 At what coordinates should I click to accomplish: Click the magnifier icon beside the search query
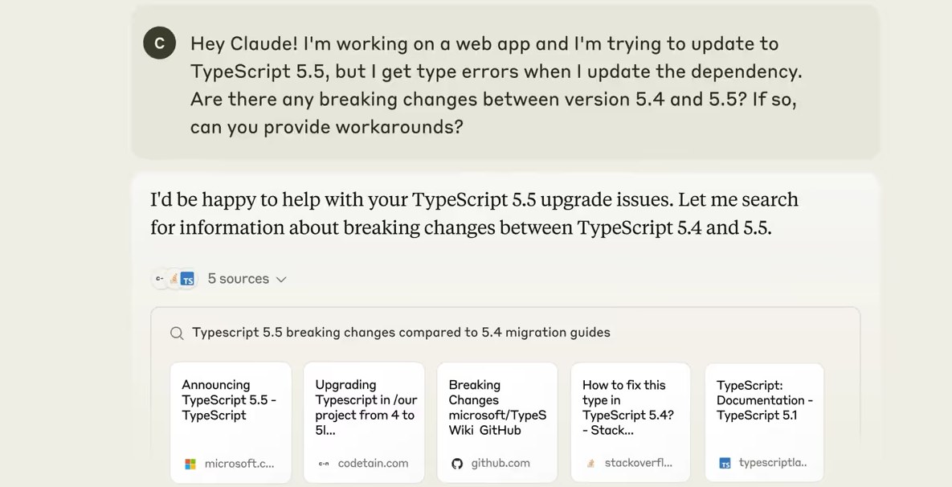(x=177, y=333)
